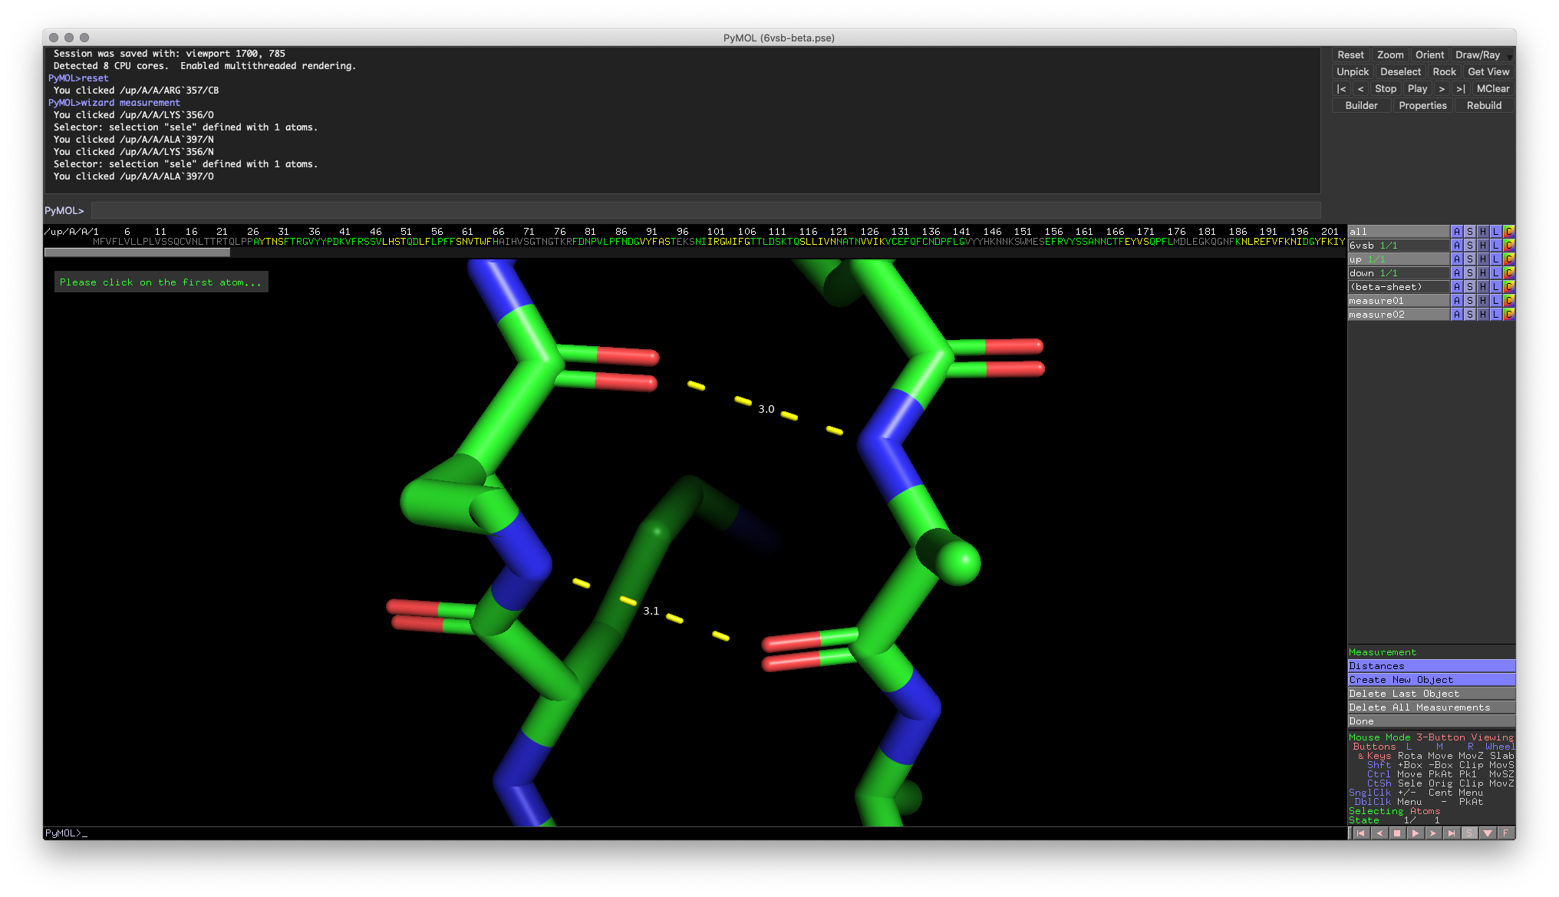This screenshot has height=897, width=1559.
Task: Click the Zoom button
Action: click(x=1390, y=55)
